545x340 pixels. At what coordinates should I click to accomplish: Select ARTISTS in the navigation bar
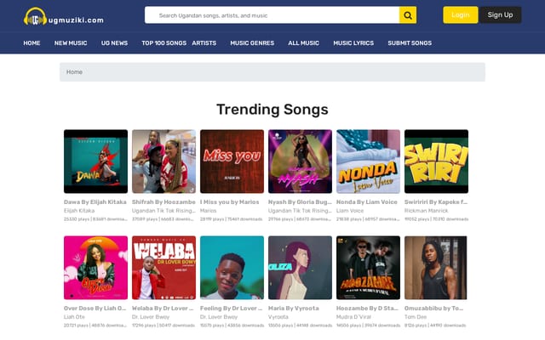[x=204, y=43]
